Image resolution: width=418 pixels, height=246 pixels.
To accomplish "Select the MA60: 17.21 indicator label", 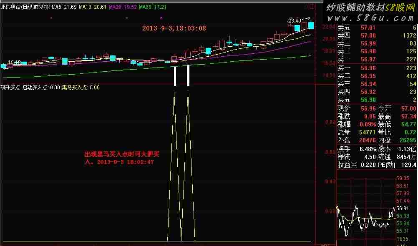I will pyautogui.click(x=153, y=7).
